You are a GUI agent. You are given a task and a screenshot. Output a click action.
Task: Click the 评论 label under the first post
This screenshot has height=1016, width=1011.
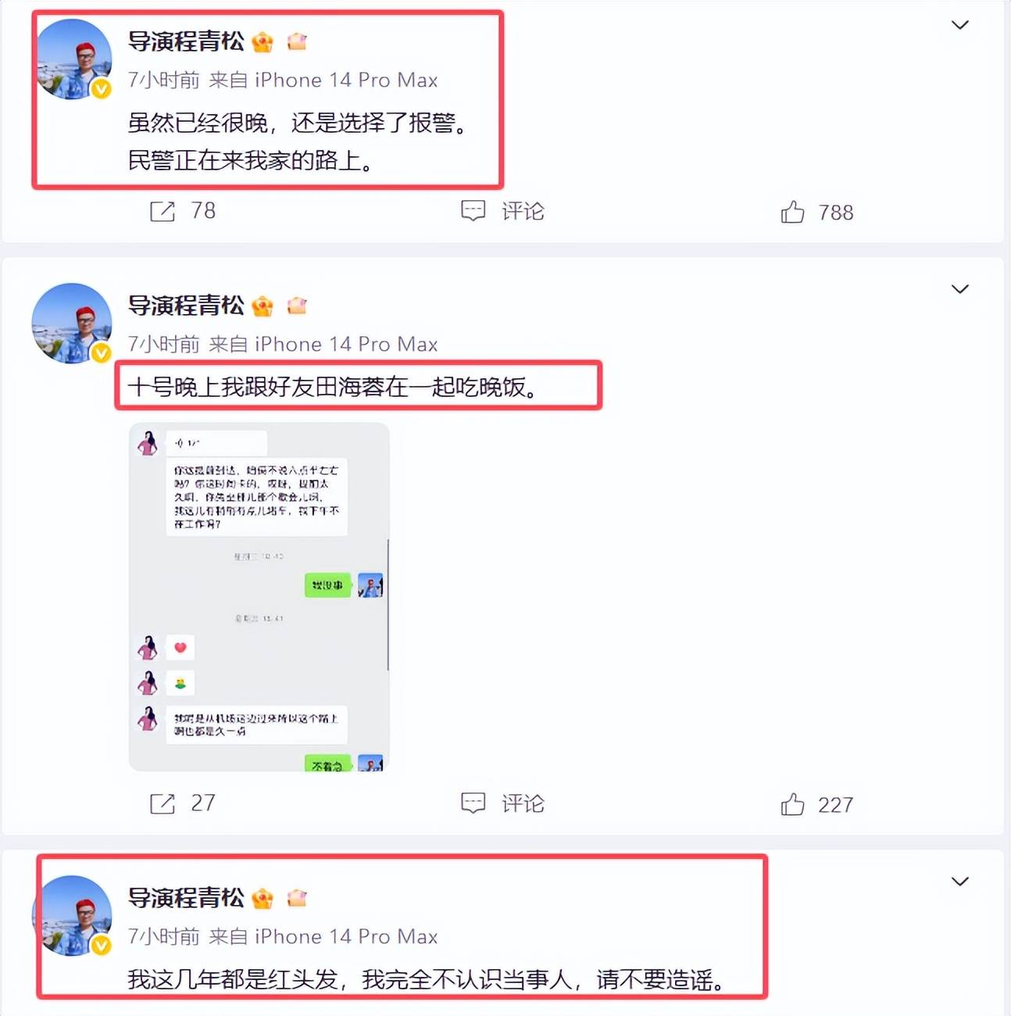523,211
